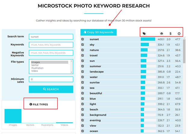Image resolution: width=188 pixels, height=134 pixels.
Task: Click the info icon beside File Types
Action: (31, 104)
